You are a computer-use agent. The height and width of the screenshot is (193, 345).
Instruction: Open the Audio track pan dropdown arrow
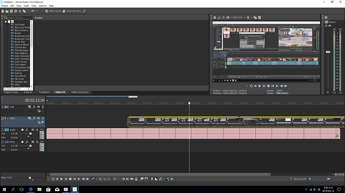[x=28, y=137]
